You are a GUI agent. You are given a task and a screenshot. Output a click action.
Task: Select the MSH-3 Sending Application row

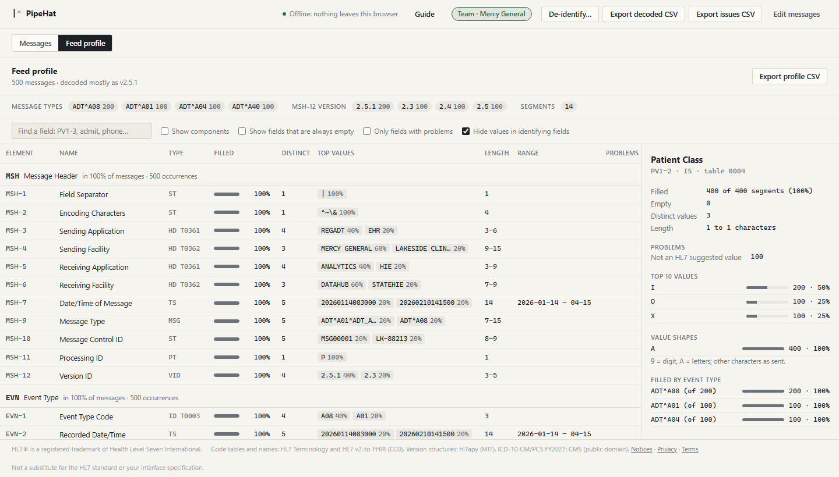(320, 231)
